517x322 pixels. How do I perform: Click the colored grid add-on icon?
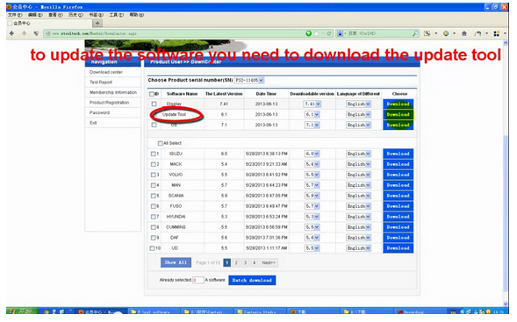pyautogui.click(x=497, y=33)
